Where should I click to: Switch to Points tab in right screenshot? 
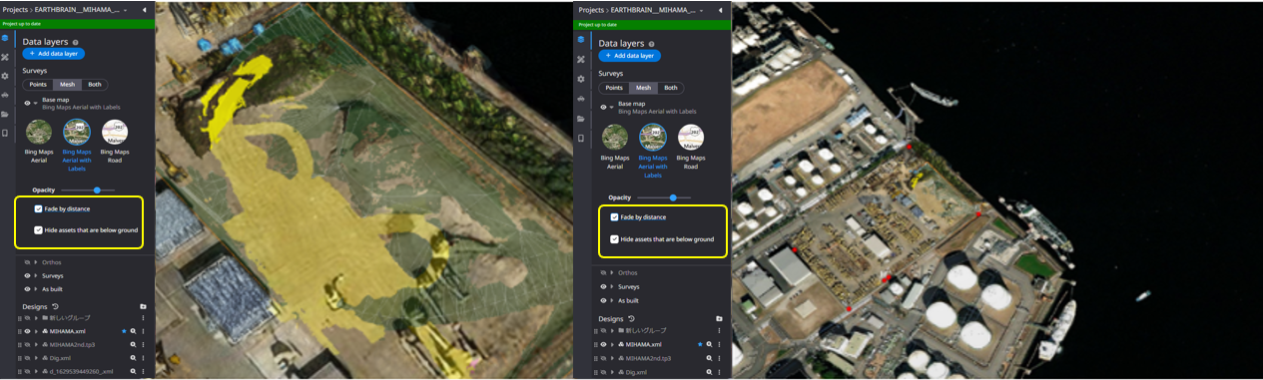pos(614,88)
